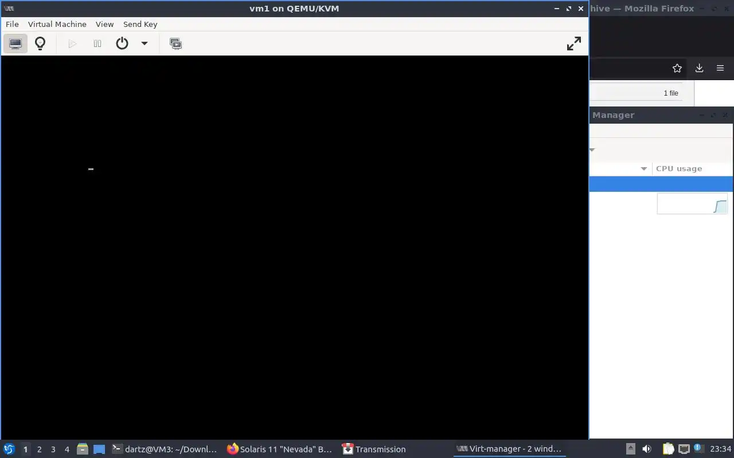Open the Firefox downloads panel

coord(699,68)
